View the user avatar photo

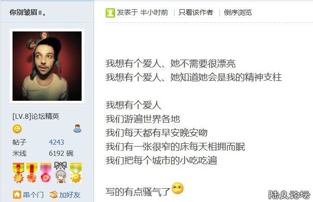(x=47, y=66)
